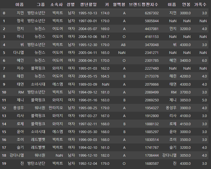
Task: Click brand index 1954327
Action: [152, 108]
